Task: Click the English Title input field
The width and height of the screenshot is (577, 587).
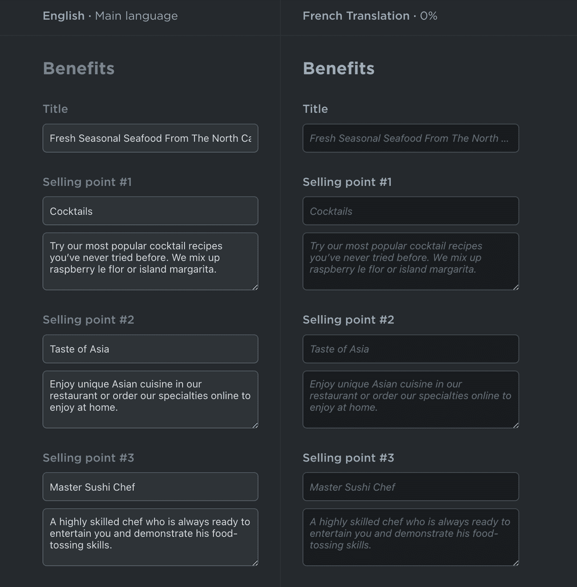Action: tap(150, 138)
